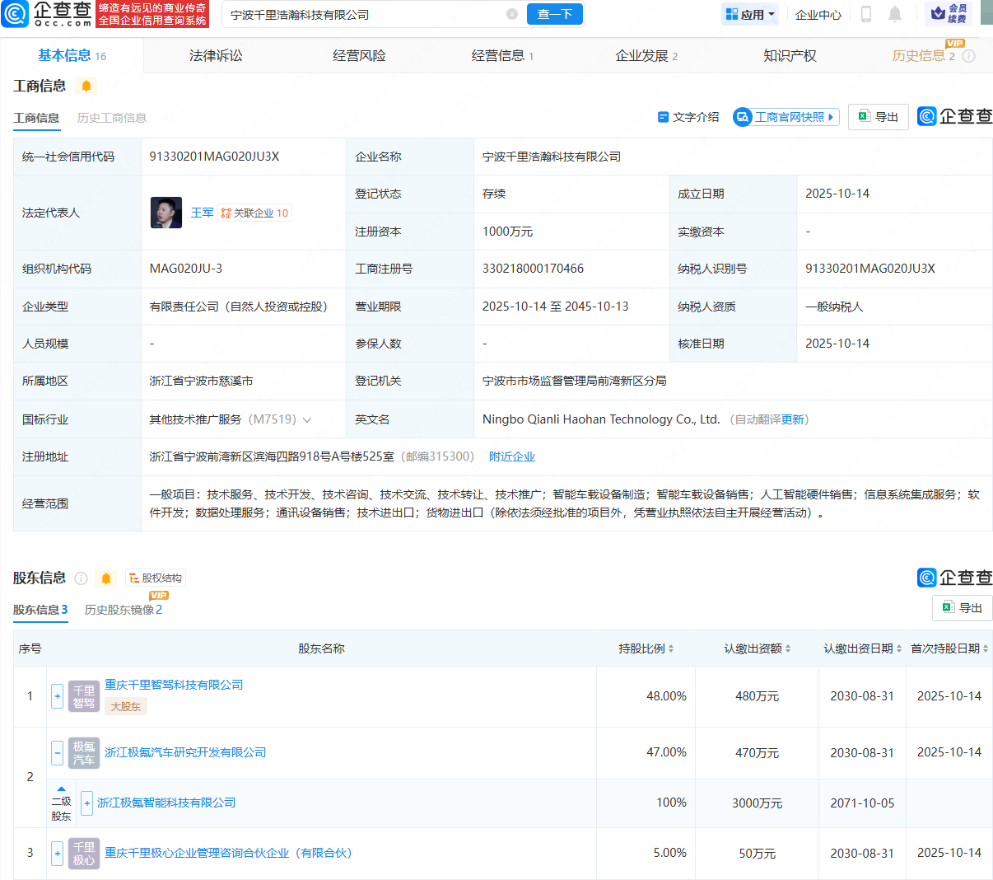Click the mobile phone icon in the header
993x880 pixels.
(866, 14)
